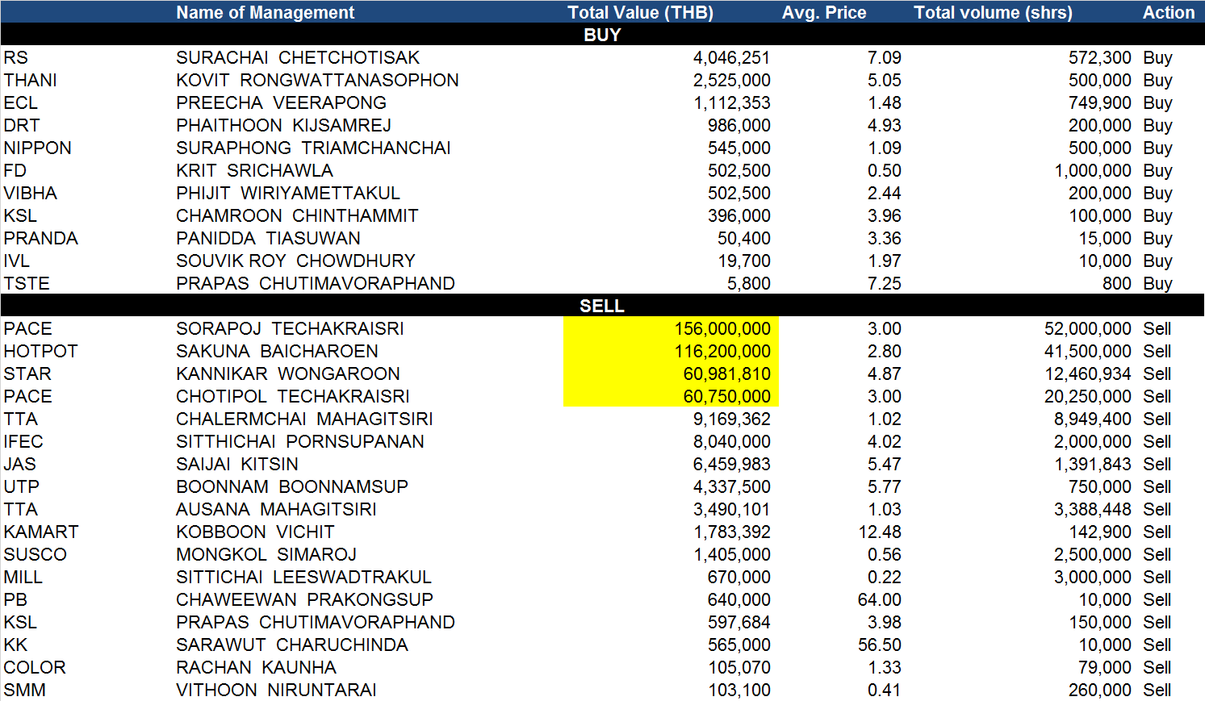This screenshot has width=1205, height=701.
Task: Select VITHOON NIRUNTARAI name cell
Action: 276,690
